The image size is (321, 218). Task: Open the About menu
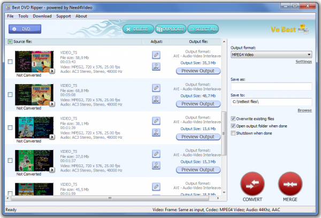point(81,16)
